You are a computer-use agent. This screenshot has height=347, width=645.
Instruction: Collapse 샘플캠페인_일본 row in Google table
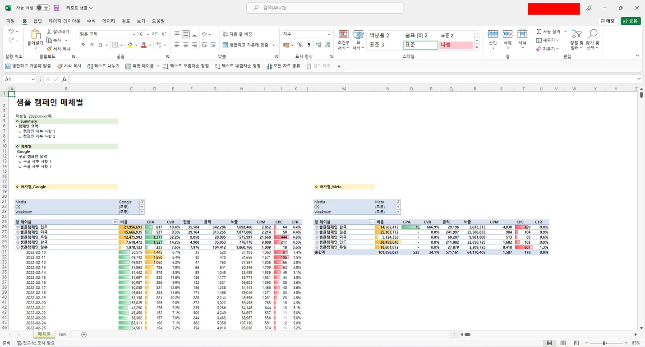(18, 247)
